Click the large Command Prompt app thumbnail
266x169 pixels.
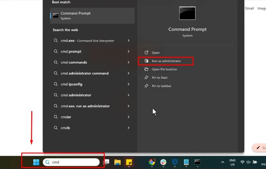187,13
